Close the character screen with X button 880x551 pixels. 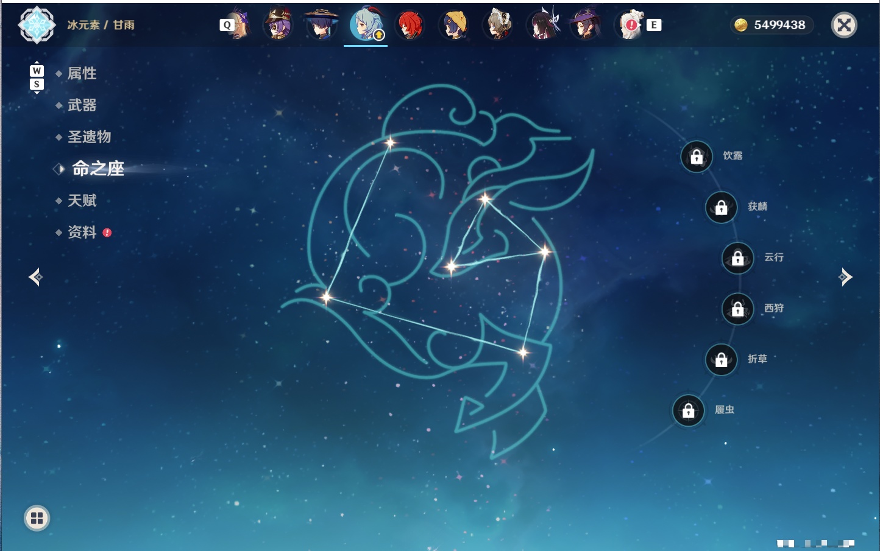(844, 25)
